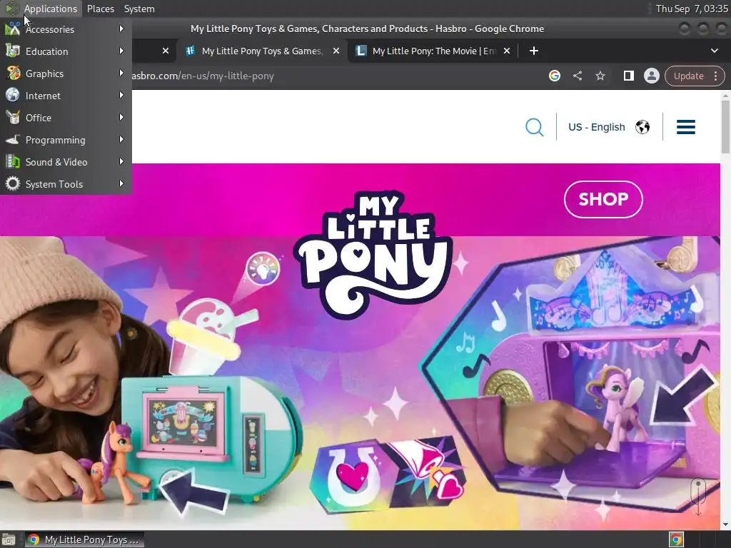Click the Education category icon
731x548 pixels.
pos(13,51)
